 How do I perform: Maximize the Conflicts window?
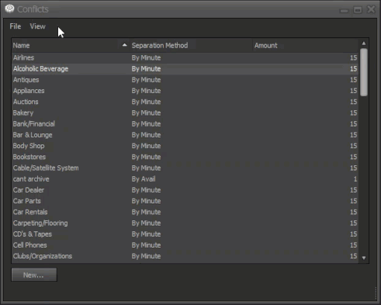click(x=358, y=10)
